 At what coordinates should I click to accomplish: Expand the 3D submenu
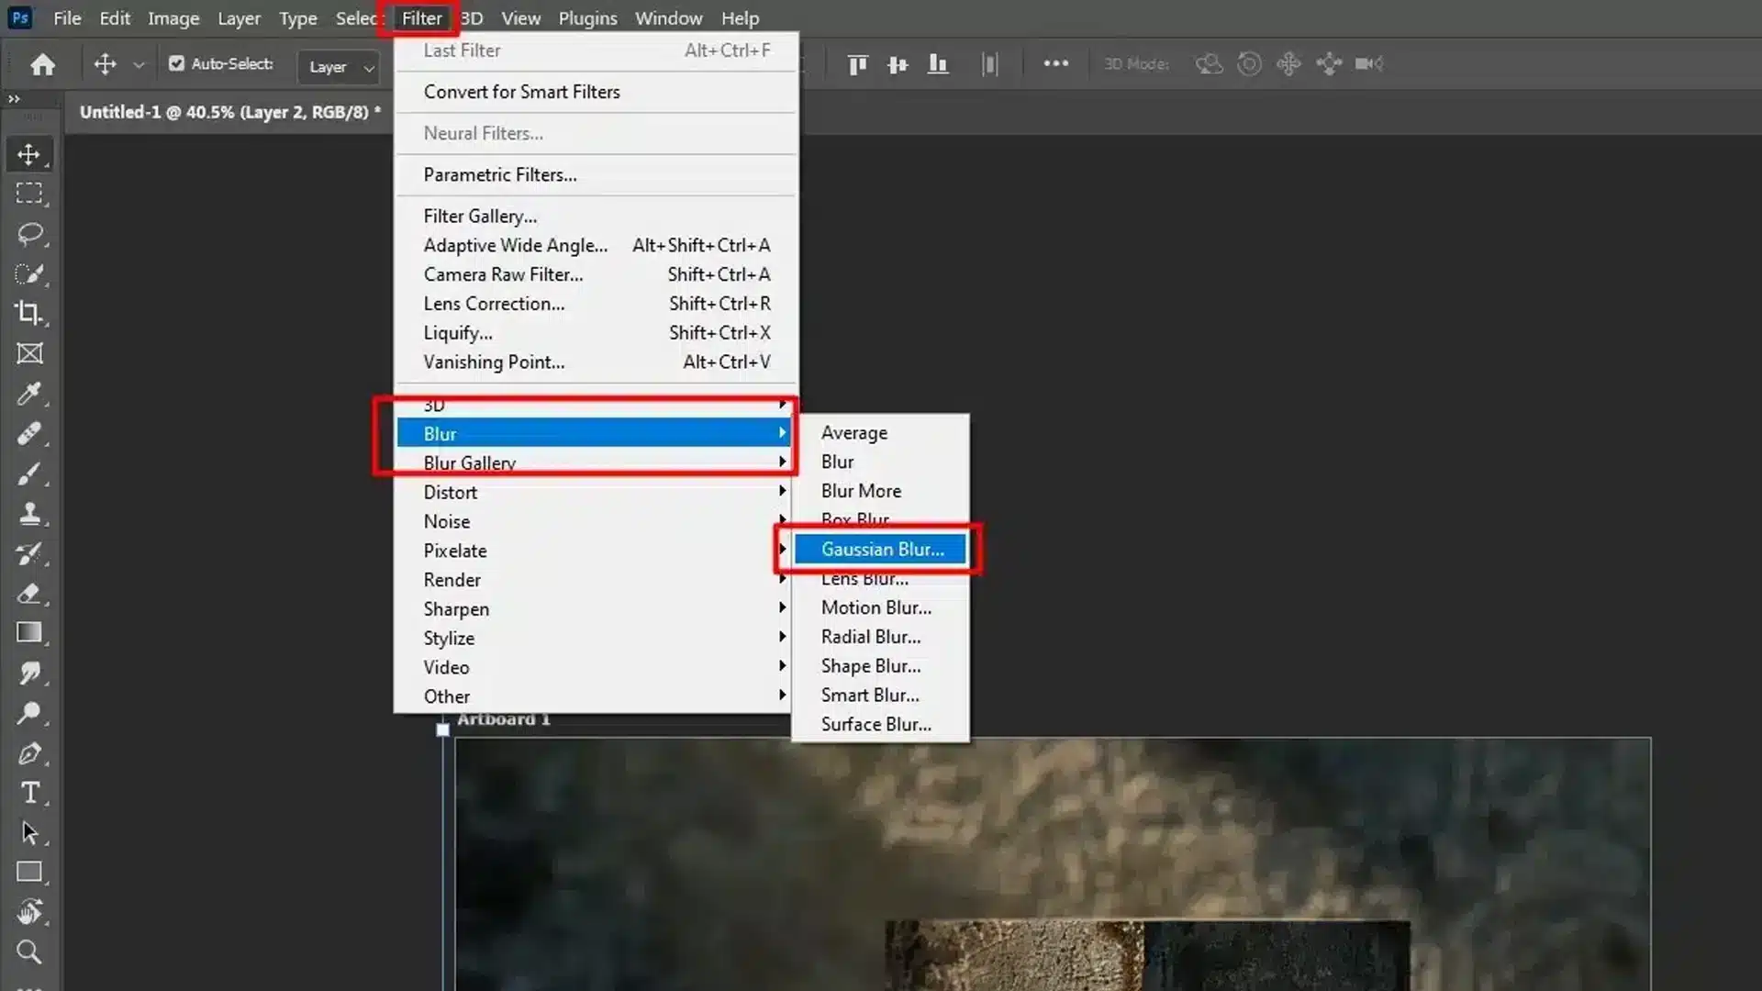594,403
